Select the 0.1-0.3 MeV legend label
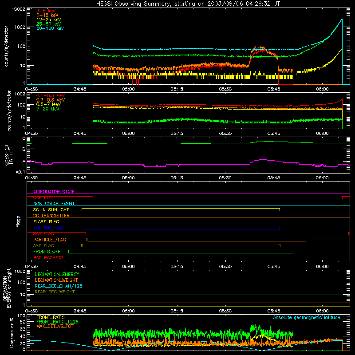 tap(51, 95)
